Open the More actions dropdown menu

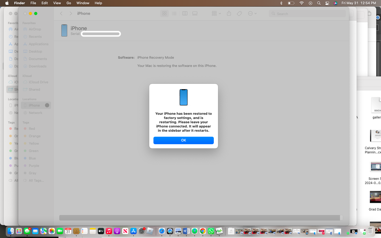click(x=252, y=13)
